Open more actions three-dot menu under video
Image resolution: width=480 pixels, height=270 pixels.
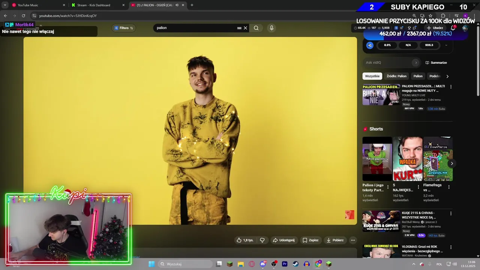tap(352, 240)
